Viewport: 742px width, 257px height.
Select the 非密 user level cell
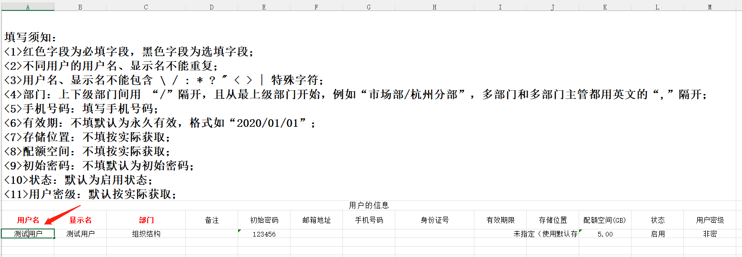point(710,234)
